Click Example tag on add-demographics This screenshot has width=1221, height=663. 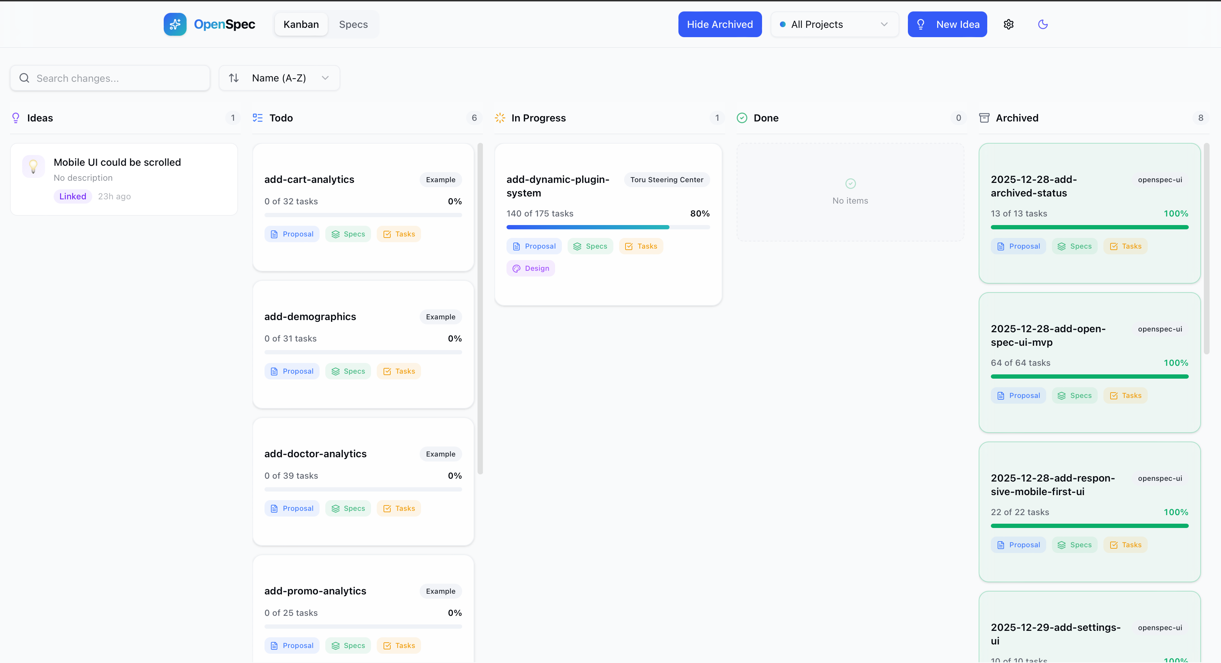[x=440, y=317]
